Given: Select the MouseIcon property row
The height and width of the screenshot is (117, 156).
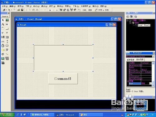Looking at the screenshot, I should pos(140,70).
